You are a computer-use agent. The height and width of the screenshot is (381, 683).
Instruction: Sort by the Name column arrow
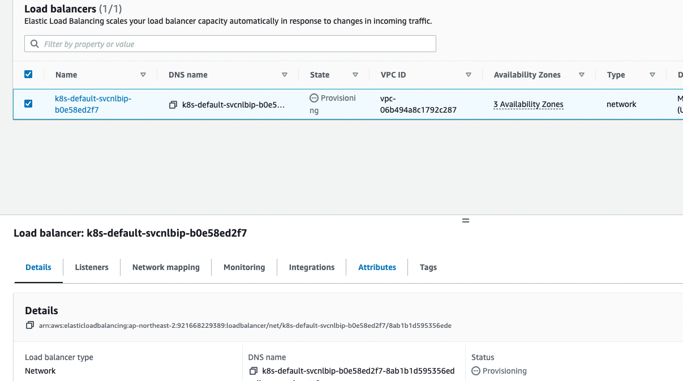[143, 75]
